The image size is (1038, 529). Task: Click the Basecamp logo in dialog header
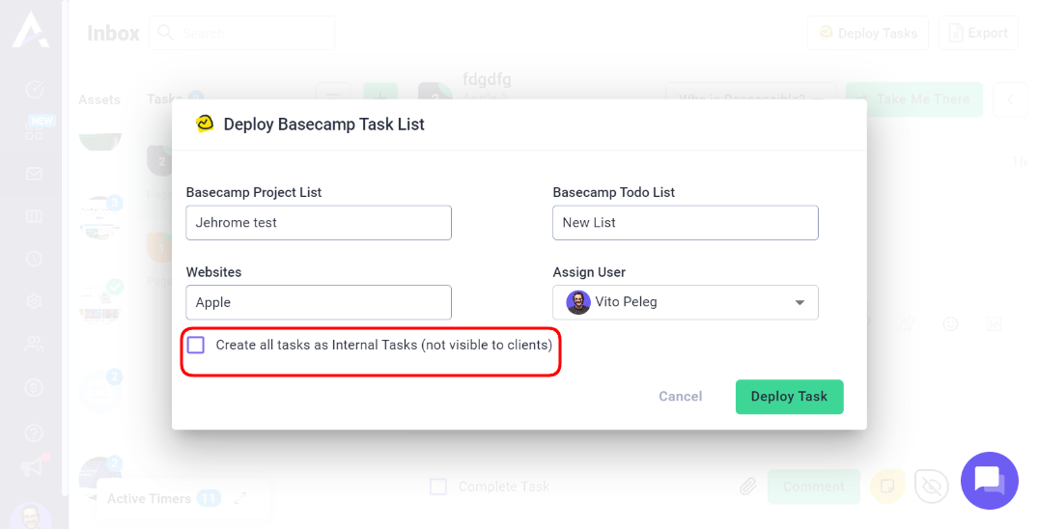pyautogui.click(x=205, y=124)
